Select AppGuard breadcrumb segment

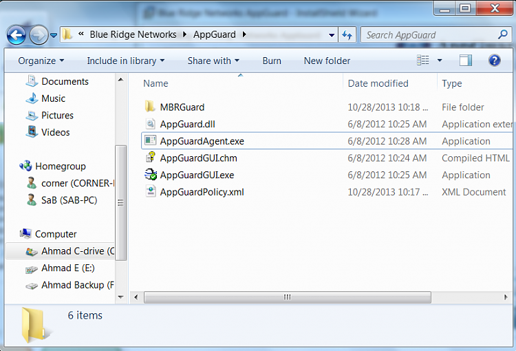[214, 34]
